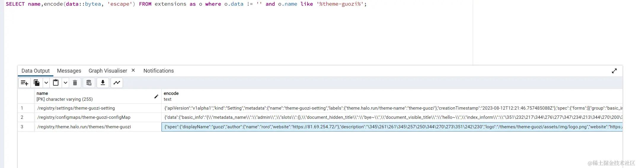Select row number 3 header

pyautogui.click(x=26, y=127)
